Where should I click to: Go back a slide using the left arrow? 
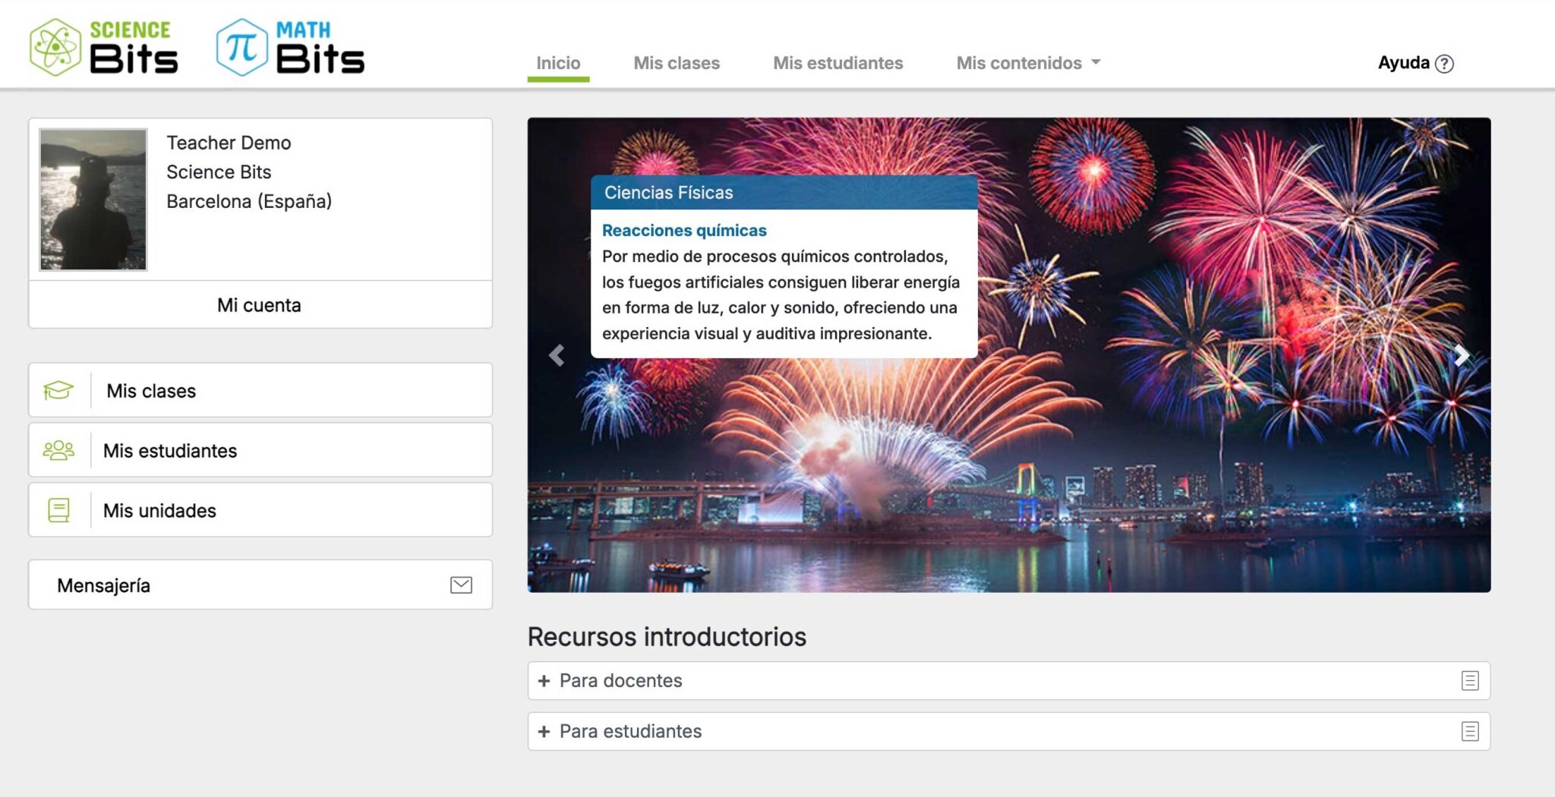click(x=557, y=354)
